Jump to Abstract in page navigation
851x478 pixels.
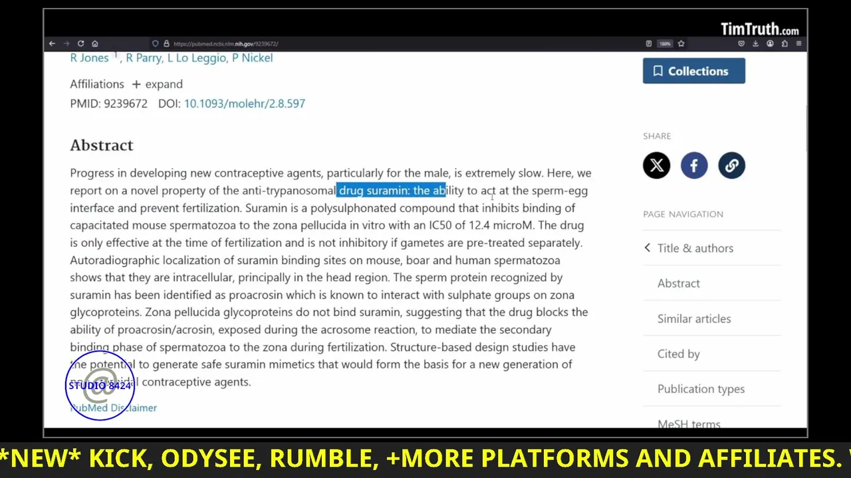coord(679,283)
